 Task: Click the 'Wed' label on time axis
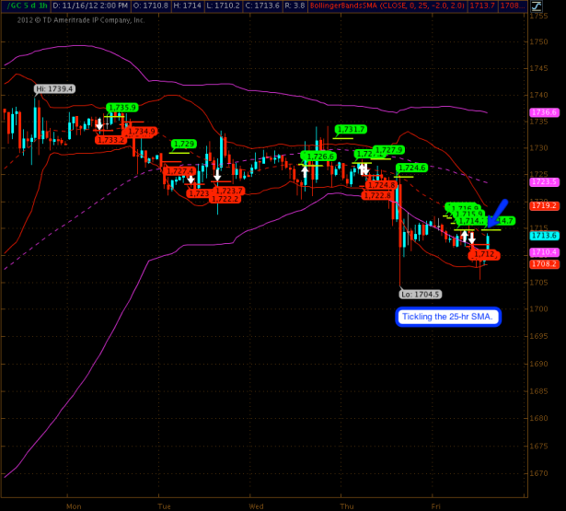point(257,505)
